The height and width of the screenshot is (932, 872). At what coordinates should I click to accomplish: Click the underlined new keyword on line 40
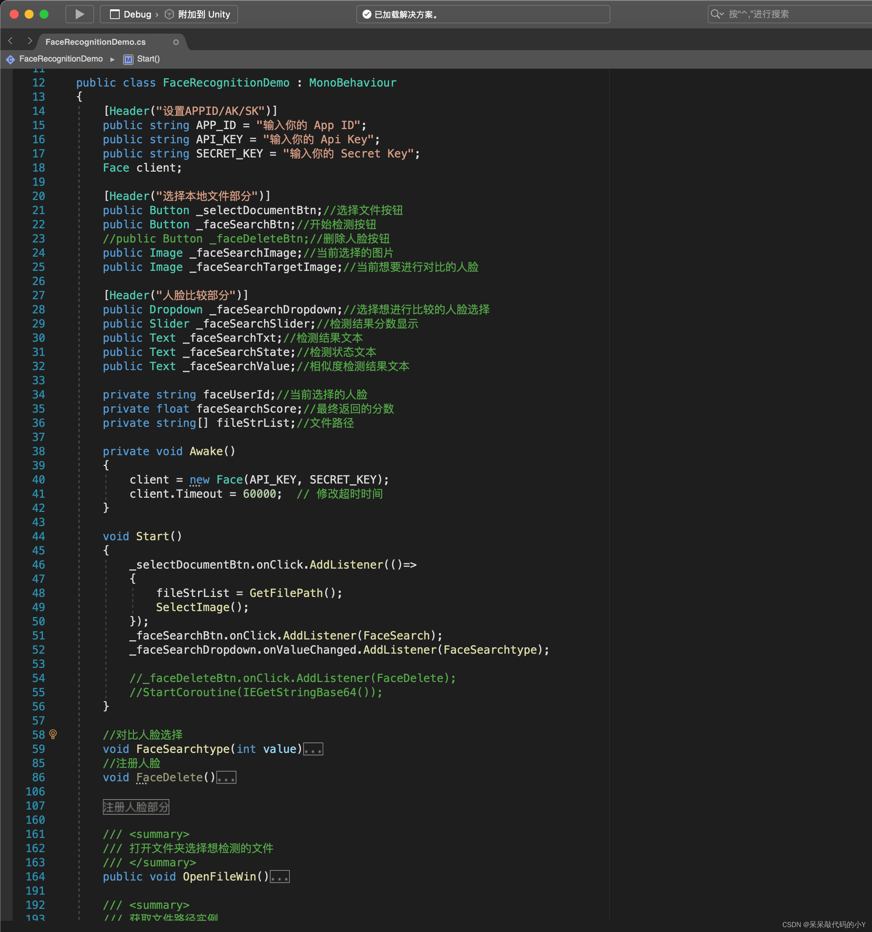pyautogui.click(x=199, y=479)
